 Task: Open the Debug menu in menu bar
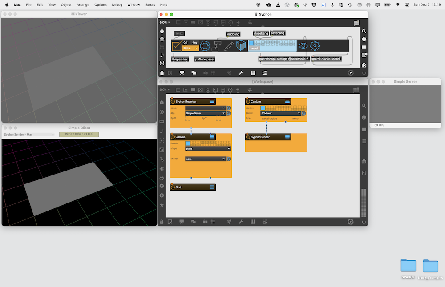pos(117,4)
